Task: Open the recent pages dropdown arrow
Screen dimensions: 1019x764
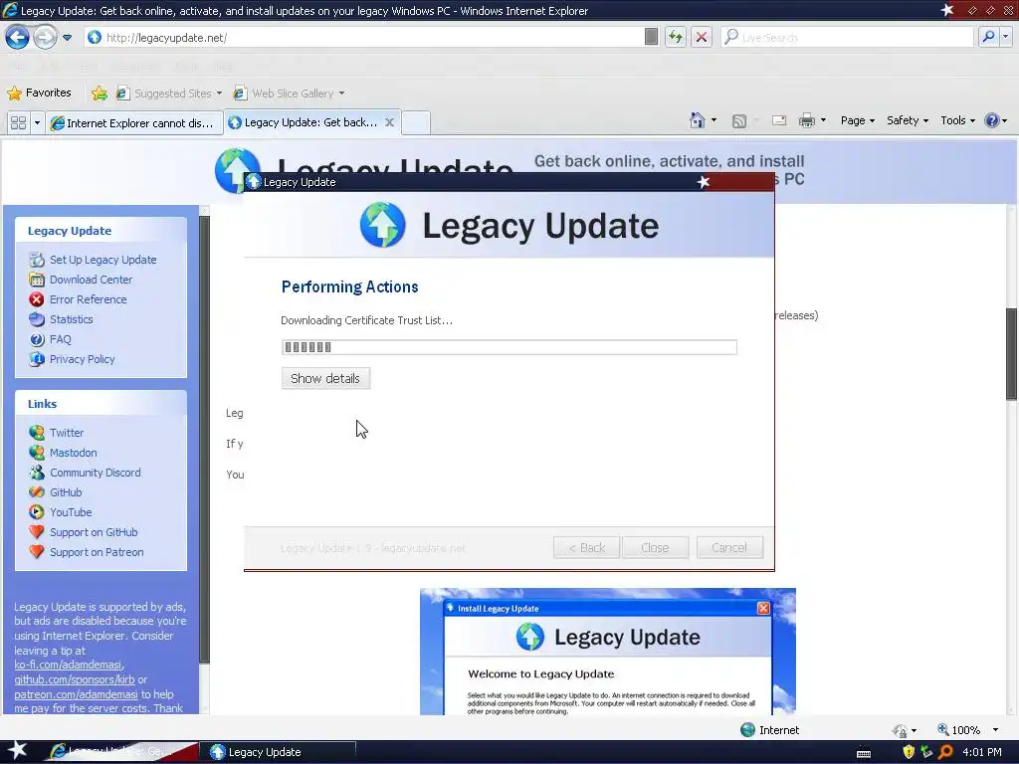Action: [x=67, y=38]
